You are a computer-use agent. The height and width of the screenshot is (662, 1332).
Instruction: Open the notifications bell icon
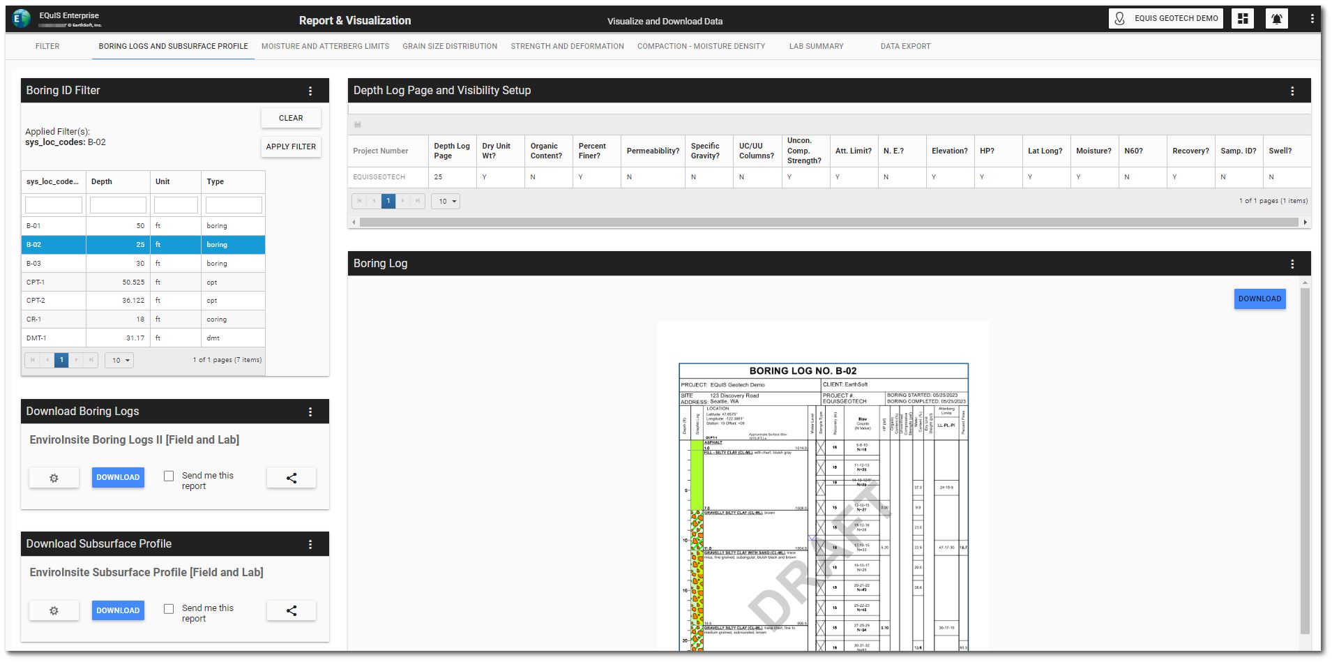pyautogui.click(x=1277, y=19)
